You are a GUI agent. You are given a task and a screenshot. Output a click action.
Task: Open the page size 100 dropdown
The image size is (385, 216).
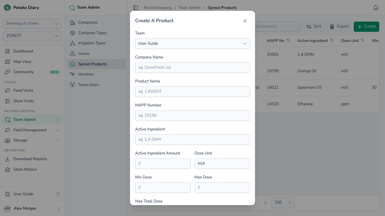click(283, 202)
